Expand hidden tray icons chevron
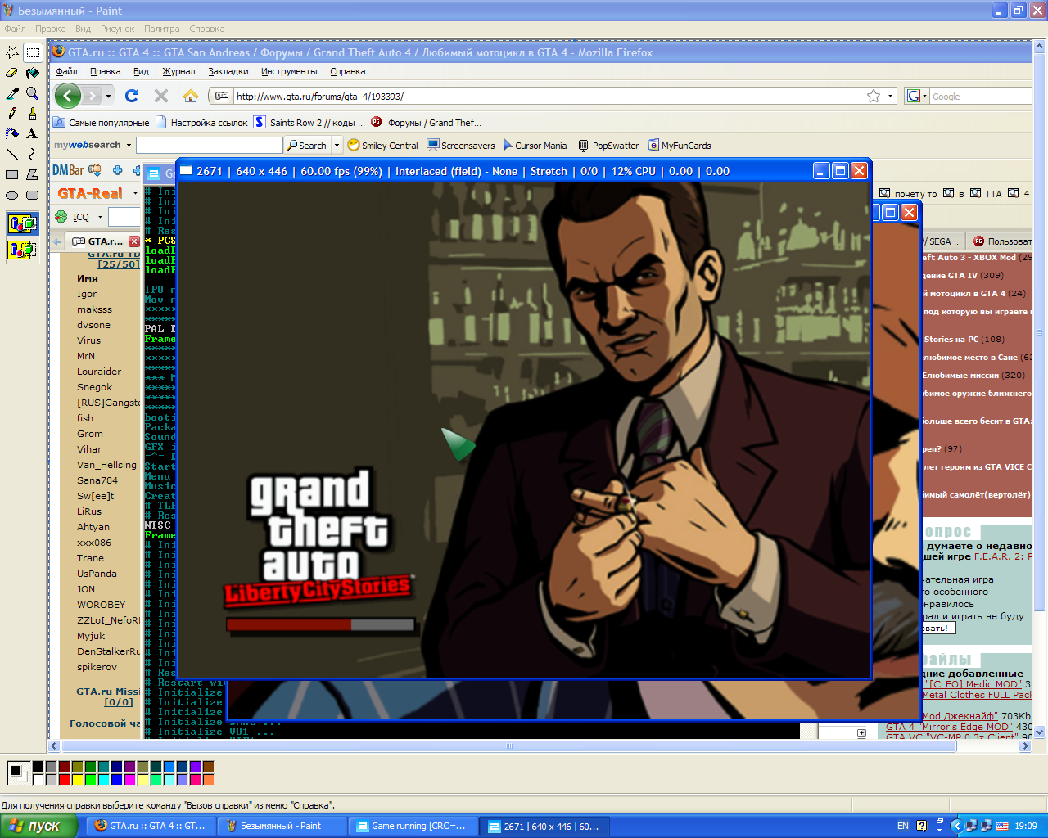Image resolution: width=1048 pixels, height=838 pixels. [x=956, y=827]
